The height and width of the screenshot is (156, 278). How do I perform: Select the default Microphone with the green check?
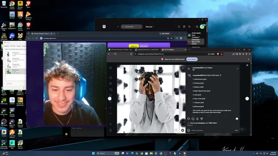(16, 71)
